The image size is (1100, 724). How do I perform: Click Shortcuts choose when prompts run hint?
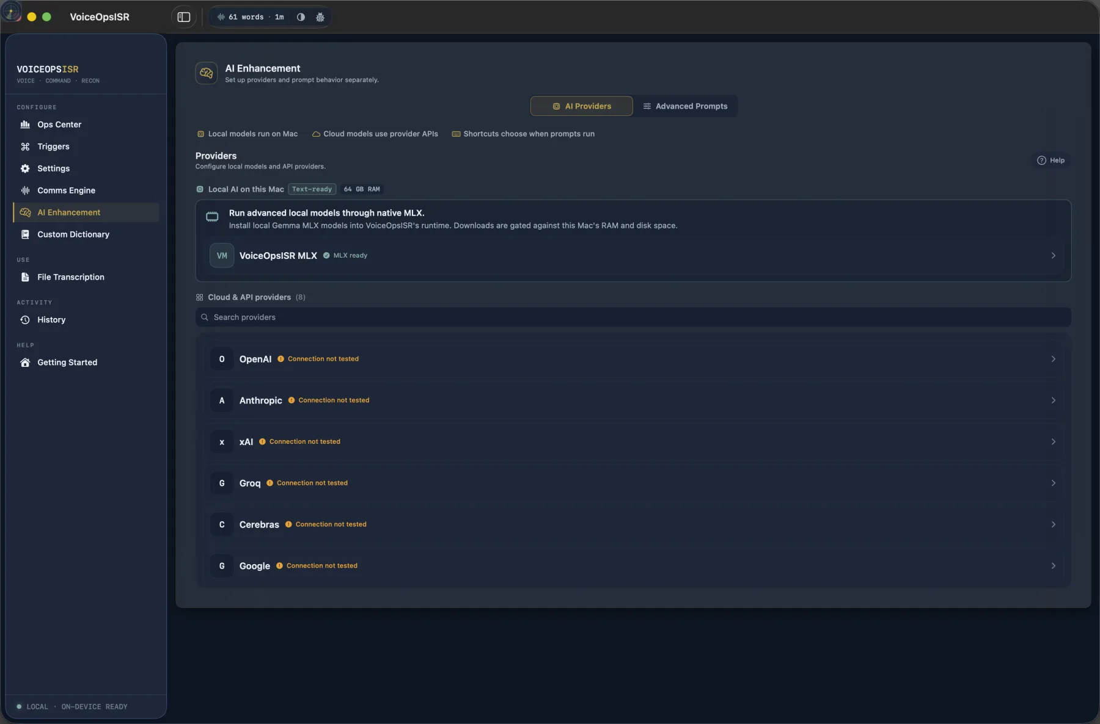point(523,134)
